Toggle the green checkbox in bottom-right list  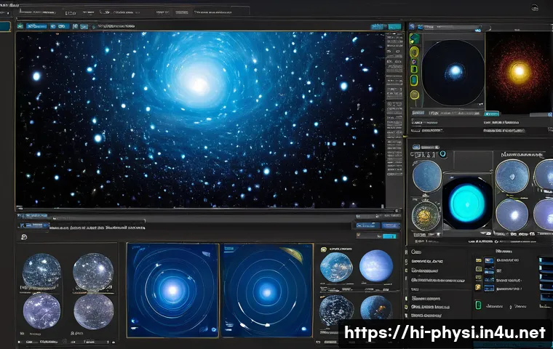479,305
